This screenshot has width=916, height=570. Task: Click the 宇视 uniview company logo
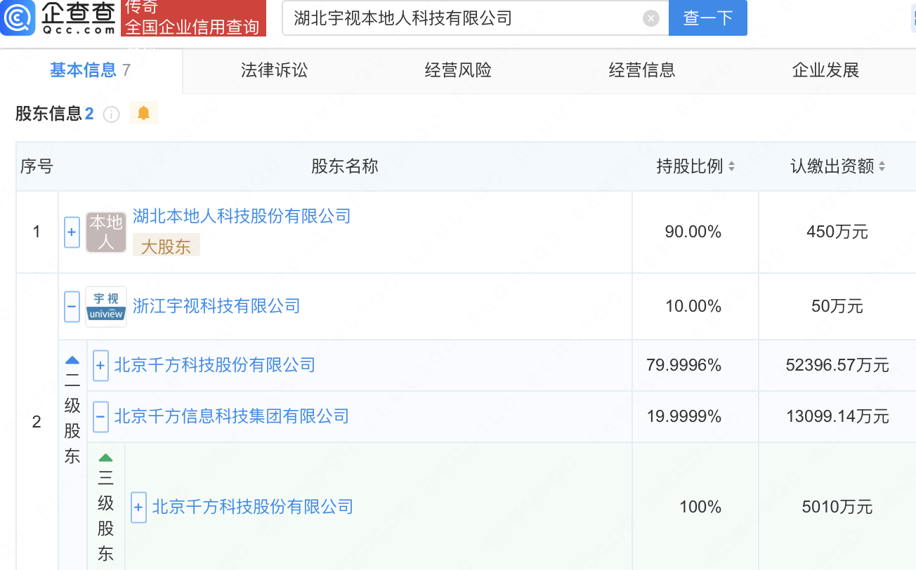tap(106, 307)
